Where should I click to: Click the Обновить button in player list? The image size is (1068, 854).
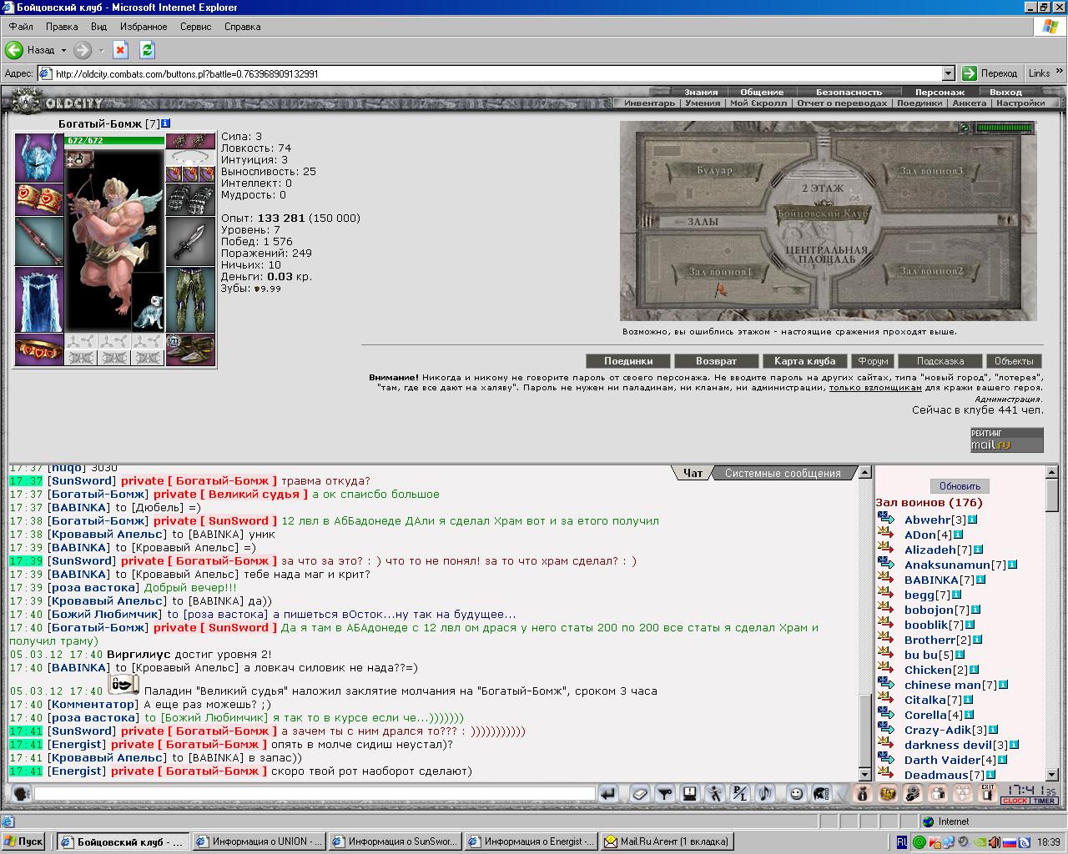point(959,486)
